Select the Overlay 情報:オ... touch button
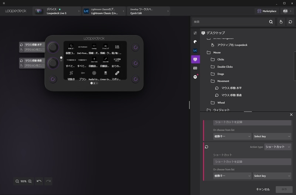This screenshot has height=195, width=296. pos(94,49)
